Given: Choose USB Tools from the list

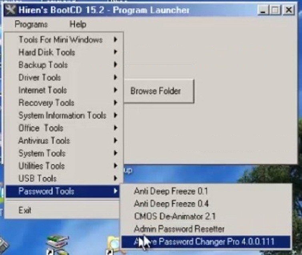Looking at the screenshot, I should tap(37, 179).
